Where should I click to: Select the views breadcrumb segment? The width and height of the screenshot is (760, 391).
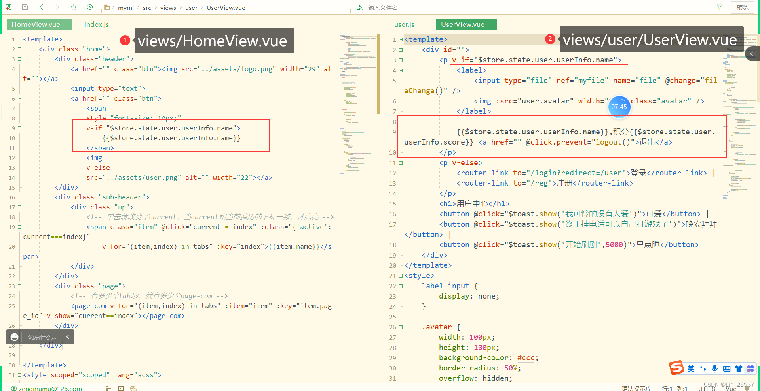pyautogui.click(x=168, y=8)
